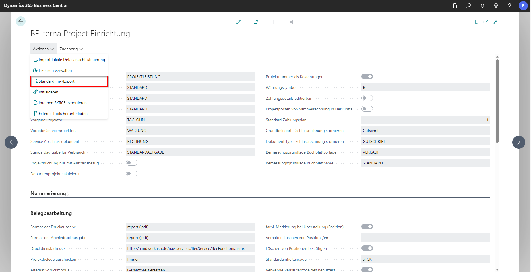Select Lizenzen verwalten menu entry
The width and height of the screenshot is (531, 272).
pos(69,70)
